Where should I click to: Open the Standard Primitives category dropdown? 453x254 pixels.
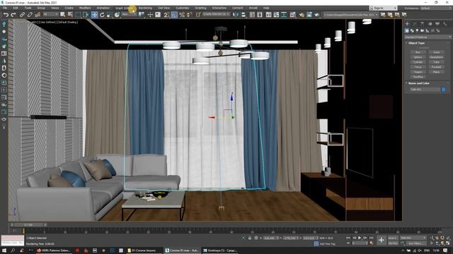428,37
